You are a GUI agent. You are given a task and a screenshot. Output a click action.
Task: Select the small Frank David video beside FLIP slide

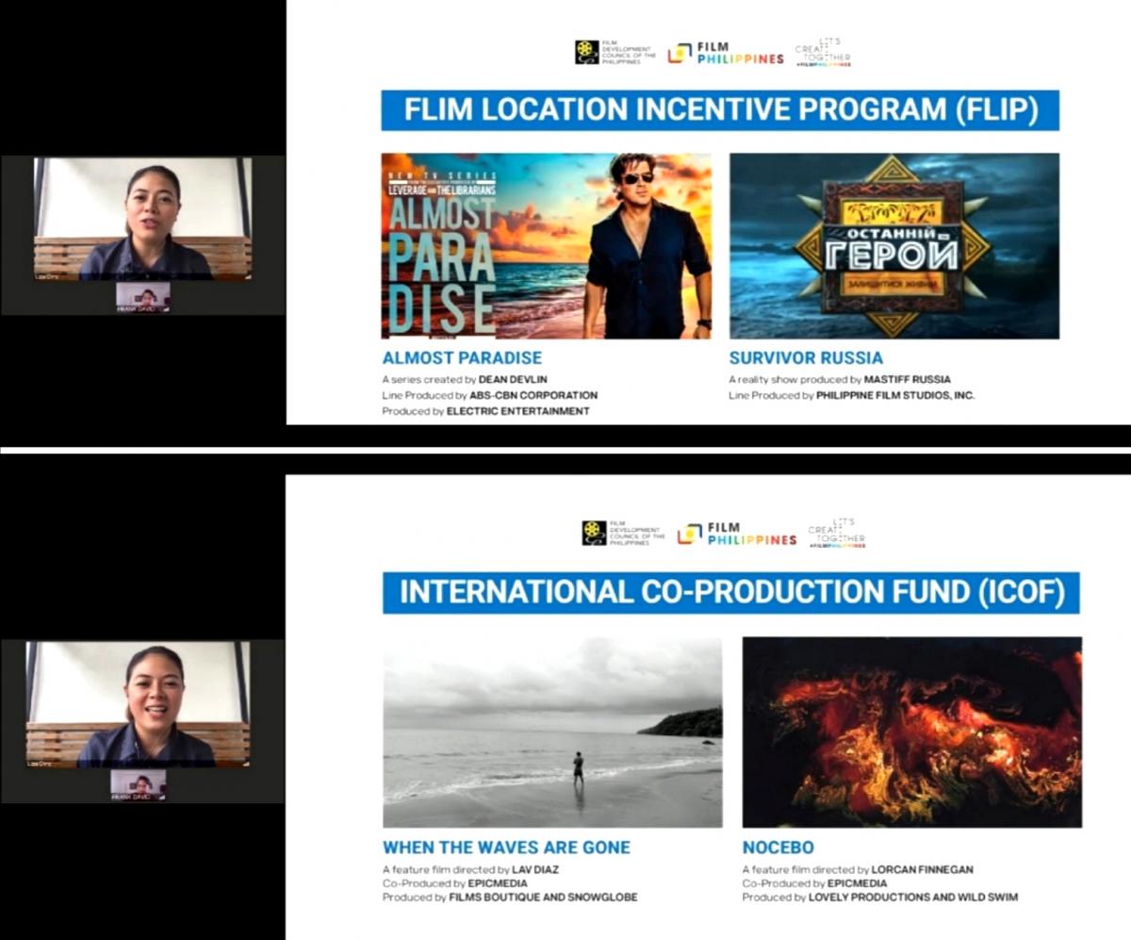(x=143, y=296)
